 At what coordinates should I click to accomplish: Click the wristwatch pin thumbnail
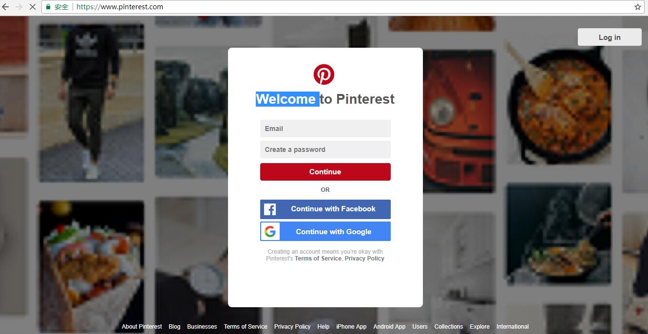[x=192, y=265]
